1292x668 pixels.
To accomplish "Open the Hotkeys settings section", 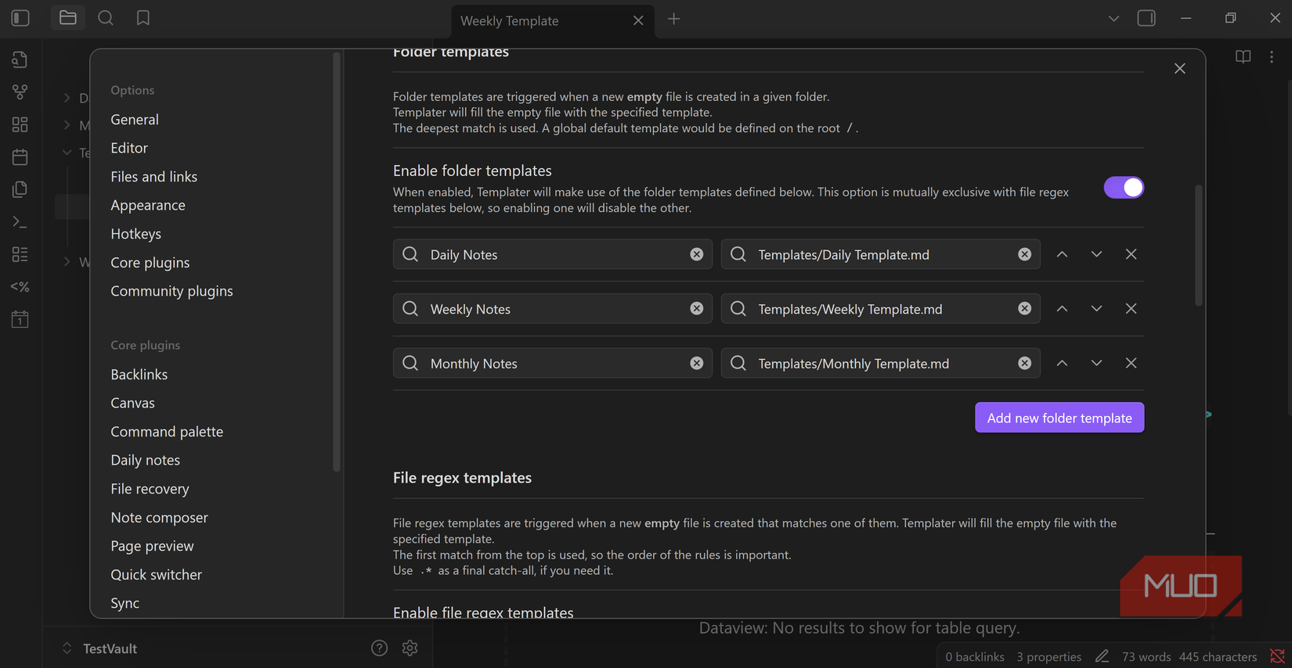I will [x=135, y=234].
